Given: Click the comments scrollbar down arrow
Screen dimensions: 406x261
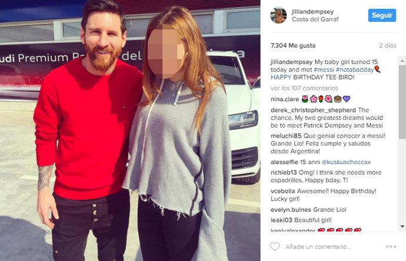Looking at the screenshot, I should click(x=402, y=226).
